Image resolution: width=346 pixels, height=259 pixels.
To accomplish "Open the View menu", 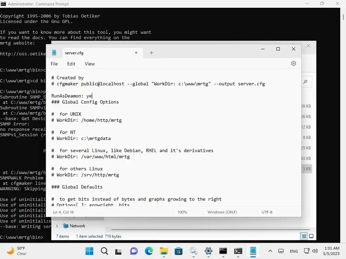I will pyautogui.click(x=90, y=64).
